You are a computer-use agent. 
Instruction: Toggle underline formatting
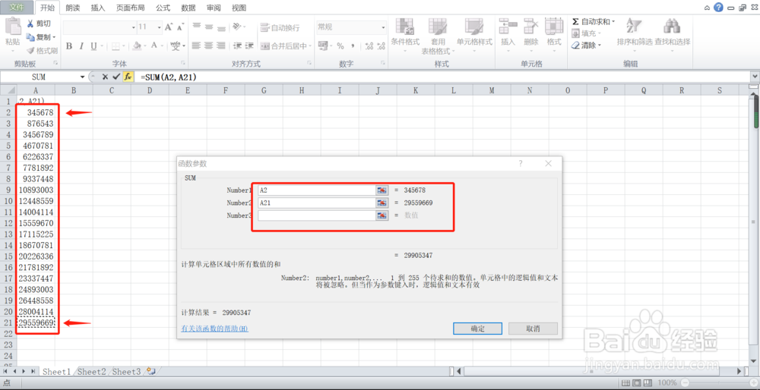[x=93, y=46]
